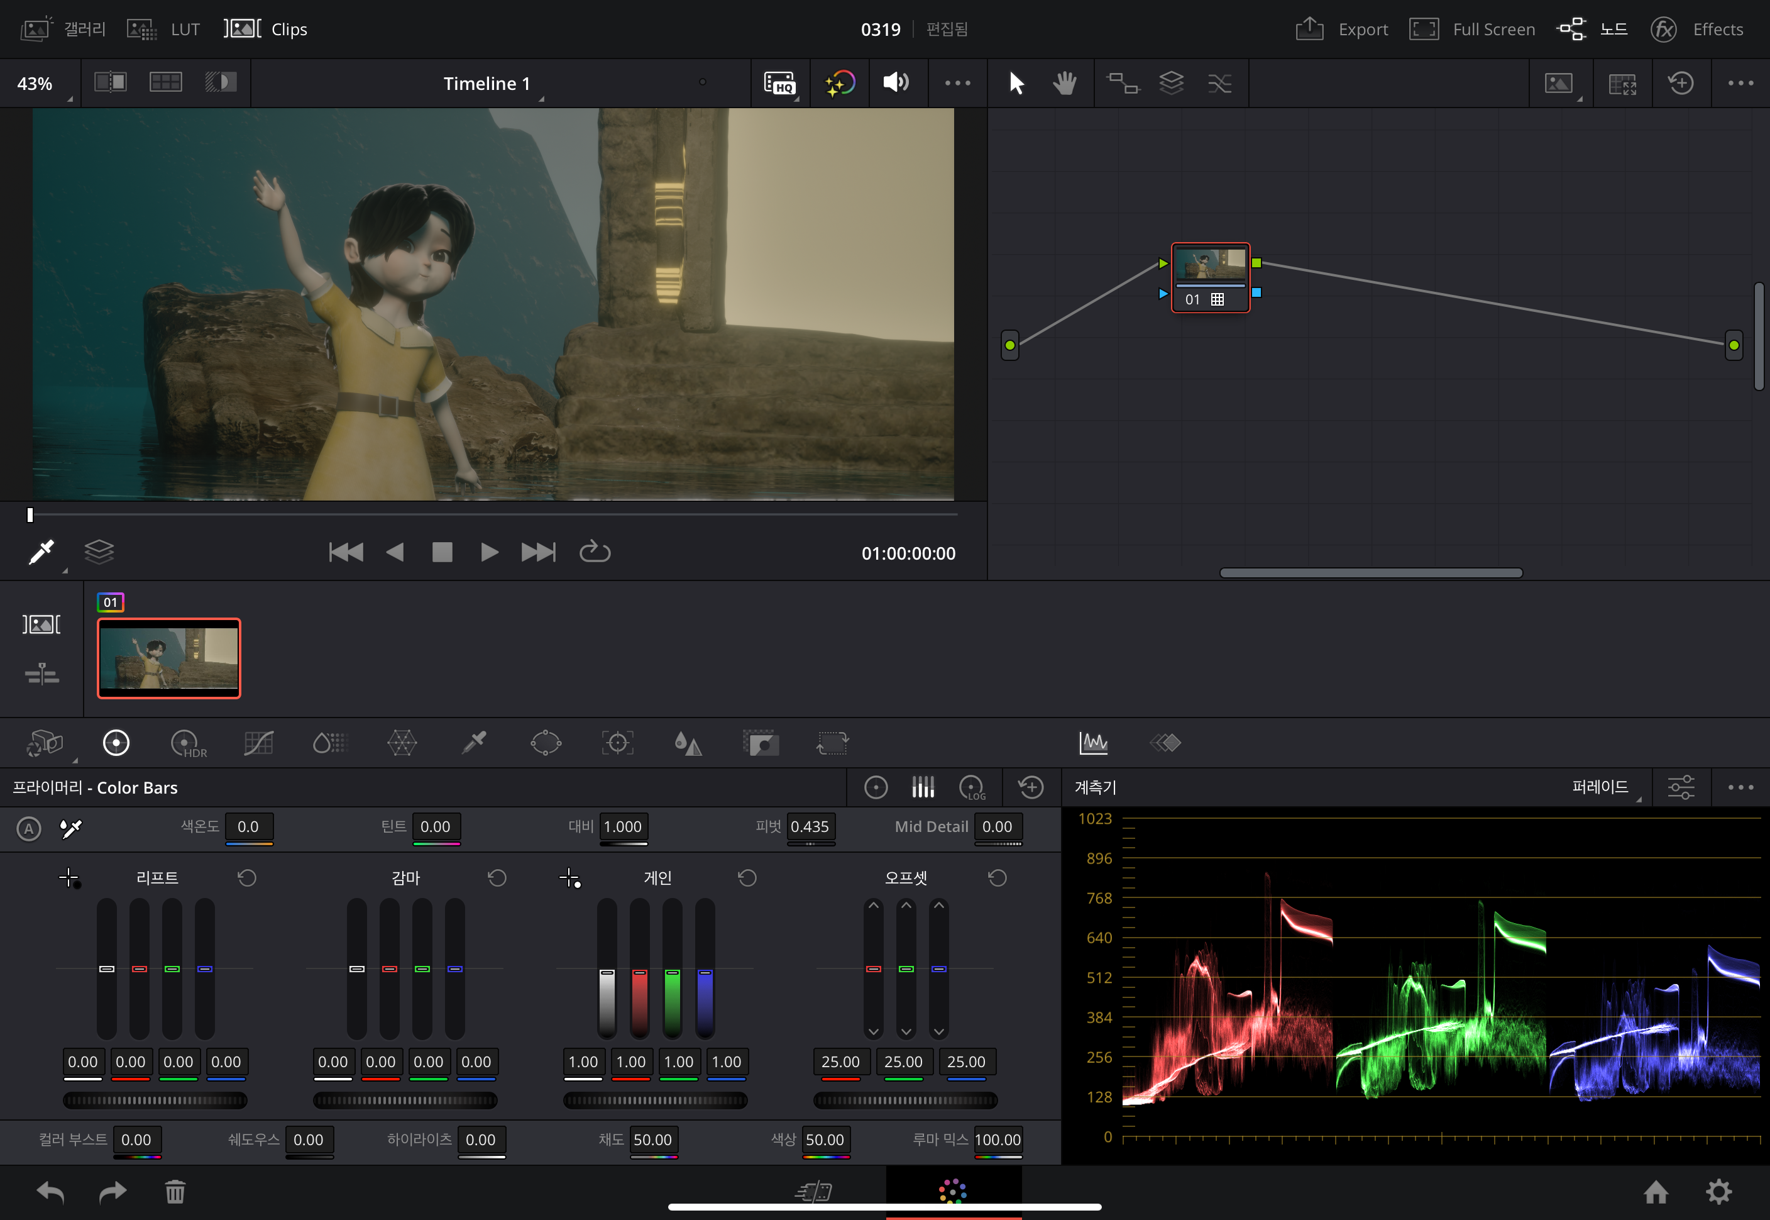Open the Qualifier eyedropper palette
1770x1220 pixels.
point(475,743)
